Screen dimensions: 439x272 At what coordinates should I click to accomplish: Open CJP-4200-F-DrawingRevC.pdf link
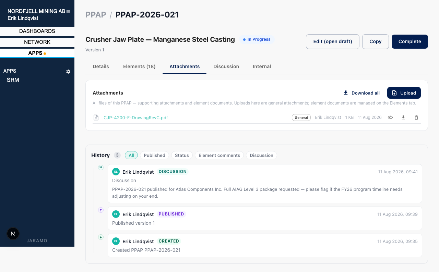pyautogui.click(x=136, y=118)
